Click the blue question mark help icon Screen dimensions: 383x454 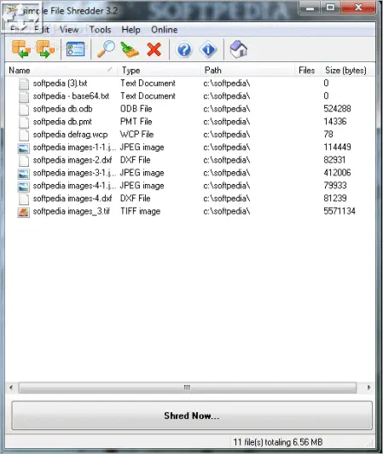pos(183,49)
